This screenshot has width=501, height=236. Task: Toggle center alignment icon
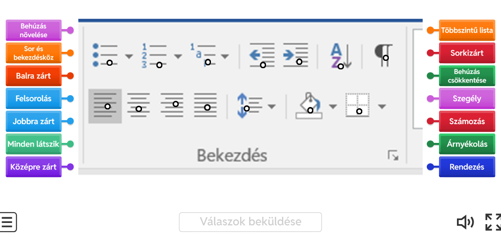pyautogui.click(x=139, y=105)
